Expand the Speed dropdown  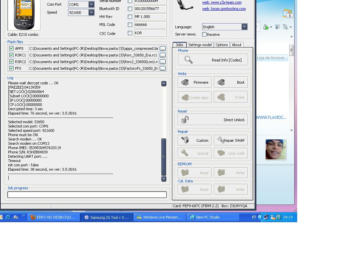(91, 12)
